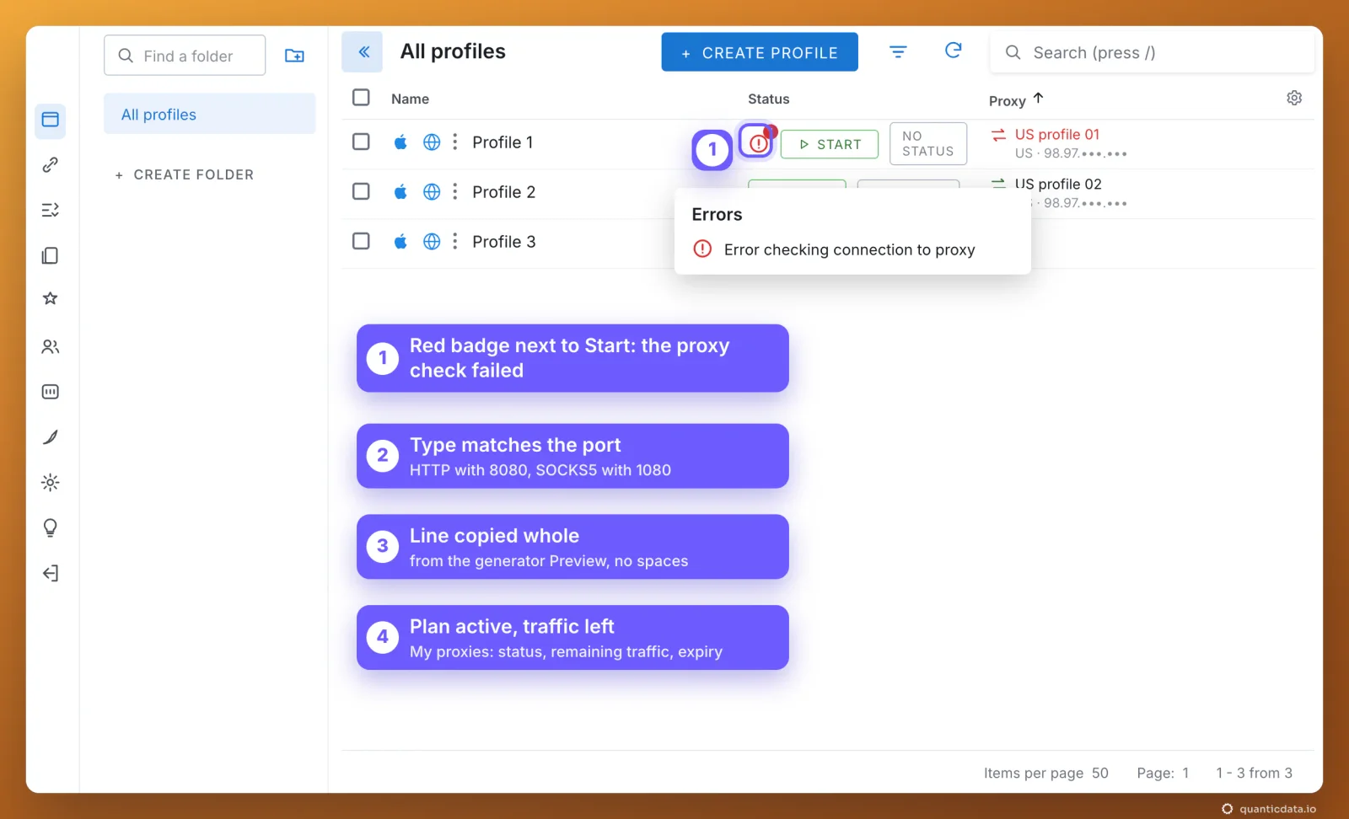The height and width of the screenshot is (819, 1349).
Task: Select the Profile 2 checkbox
Action: tap(361, 191)
